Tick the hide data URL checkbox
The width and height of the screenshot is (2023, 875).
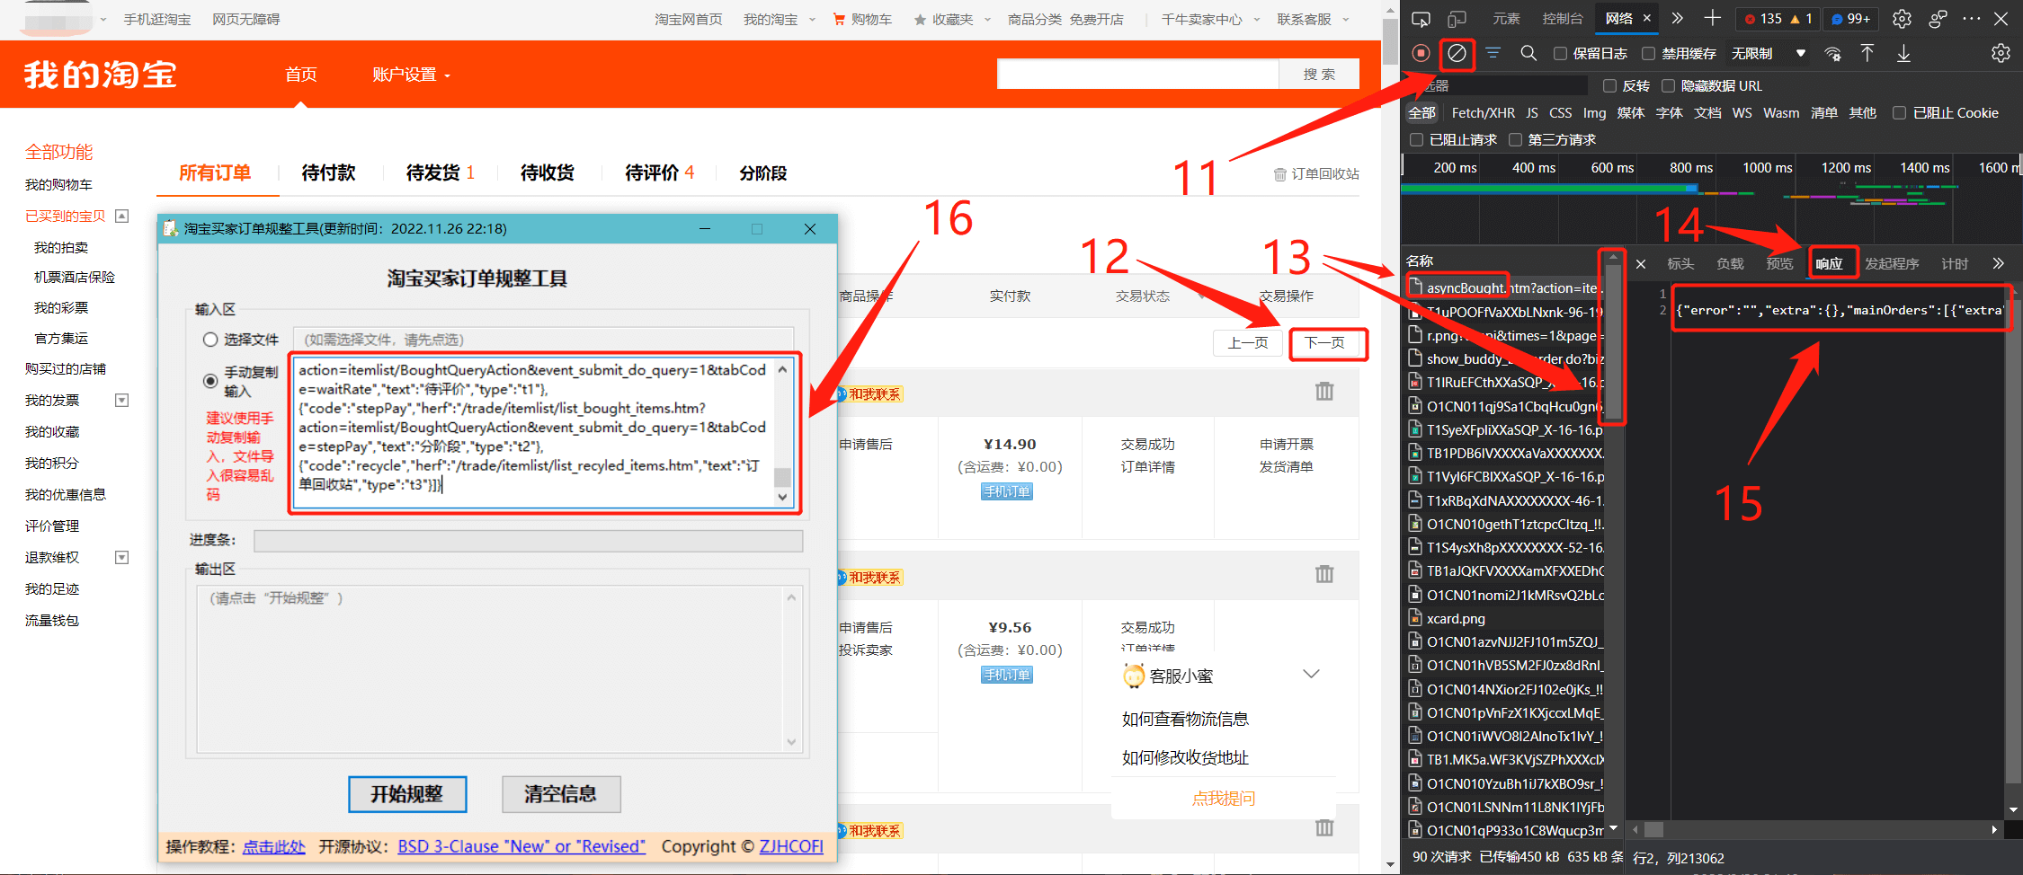pos(1668,86)
